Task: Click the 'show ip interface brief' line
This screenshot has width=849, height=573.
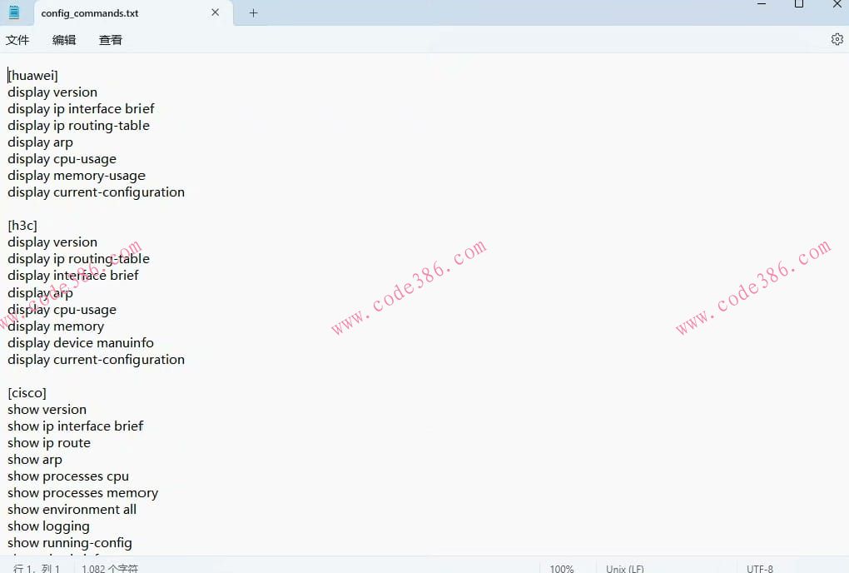Action: pyautogui.click(x=75, y=426)
